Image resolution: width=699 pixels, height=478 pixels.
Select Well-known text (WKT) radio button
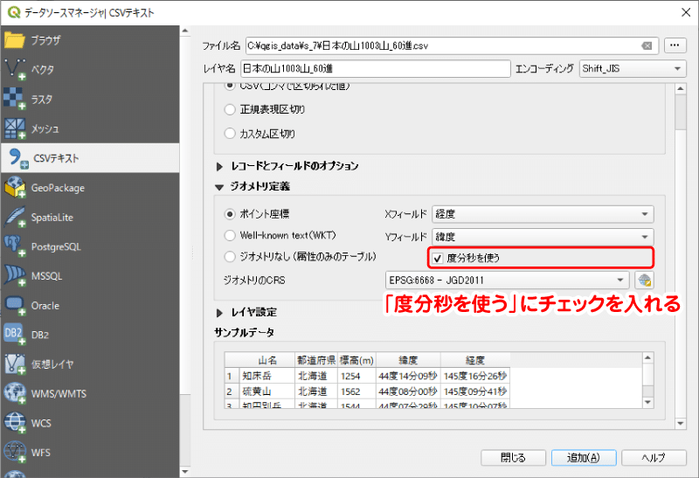click(230, 235)
